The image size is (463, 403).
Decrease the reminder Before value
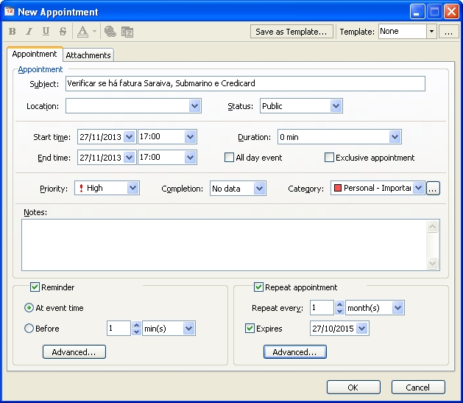pyautogui.click(x=136, y=332)
